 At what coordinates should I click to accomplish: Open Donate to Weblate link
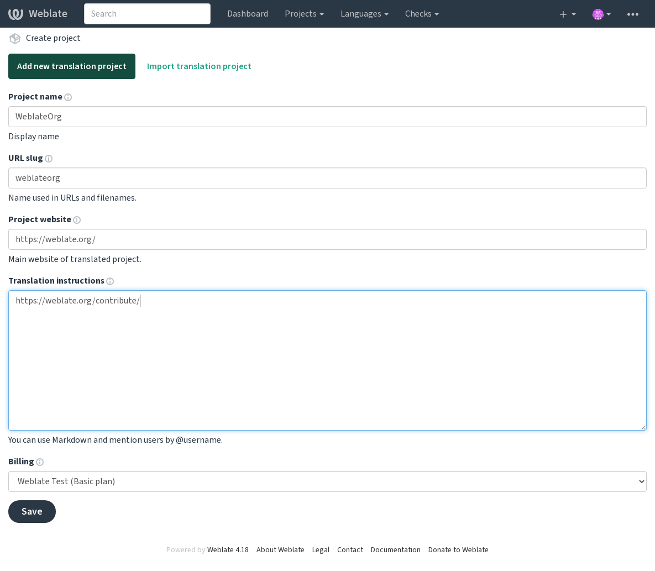pyautogui.click(x=458, y=550)
